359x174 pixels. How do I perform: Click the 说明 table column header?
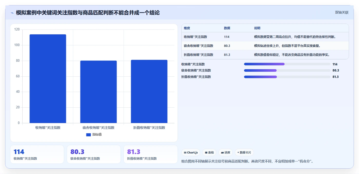pyautogui.click(x=257, y=28)
